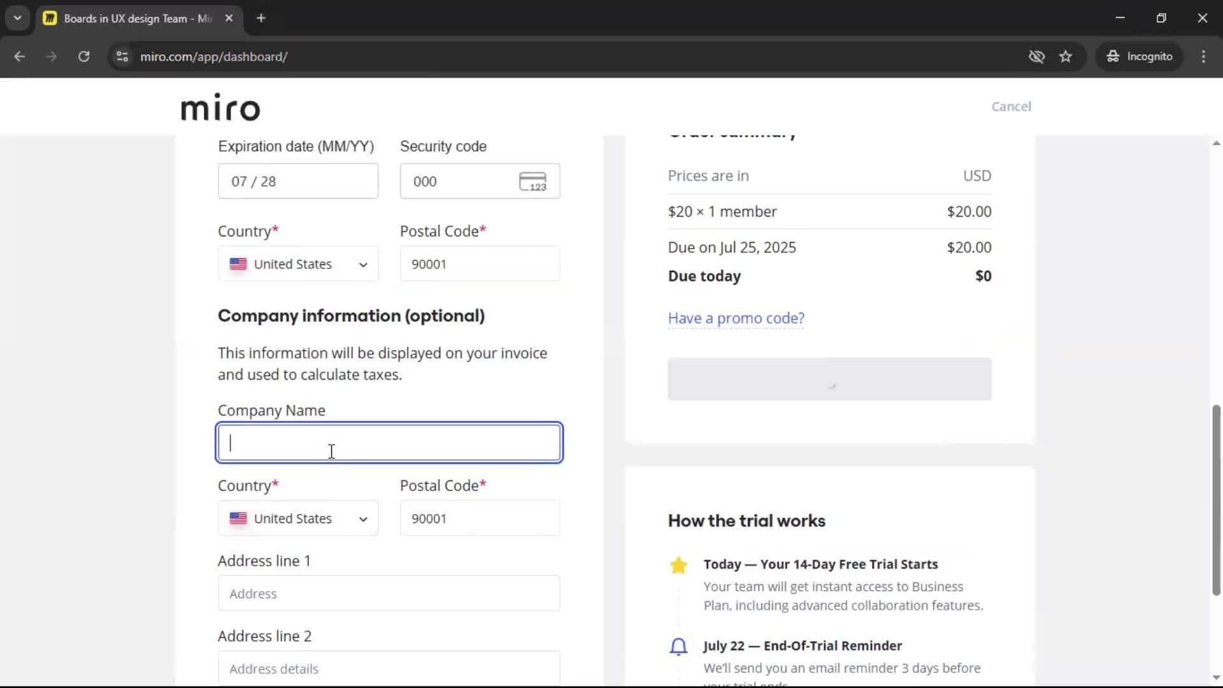Screen dimensions: 1223x688
Task: Click the card CVV icon
Action: 533,182
